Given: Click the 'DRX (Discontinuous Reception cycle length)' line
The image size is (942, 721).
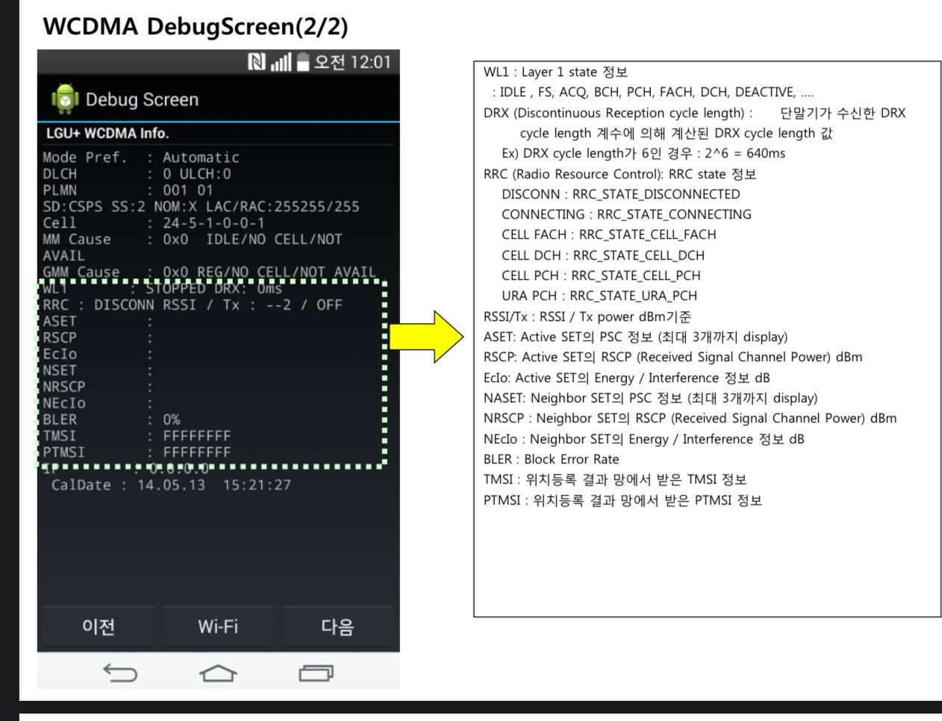Looking at the screenshot, I should (x=694, y=113).
